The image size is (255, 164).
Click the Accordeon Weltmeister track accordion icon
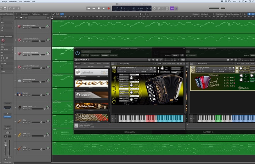19,67
